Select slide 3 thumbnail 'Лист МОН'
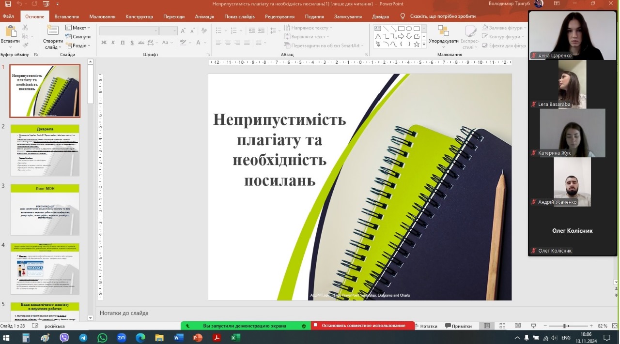Screen dimensions: 620x344 (45, 209)
